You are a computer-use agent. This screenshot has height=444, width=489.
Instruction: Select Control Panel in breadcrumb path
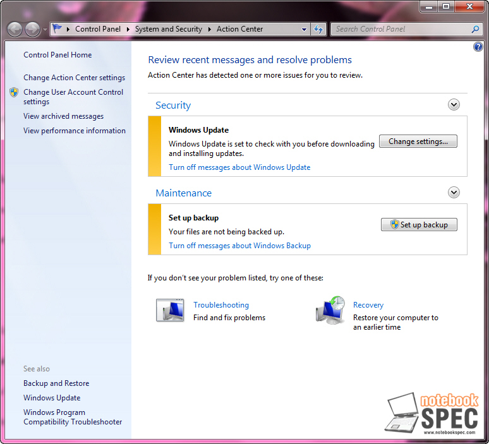pyautogui.click(x=97, y=29)
